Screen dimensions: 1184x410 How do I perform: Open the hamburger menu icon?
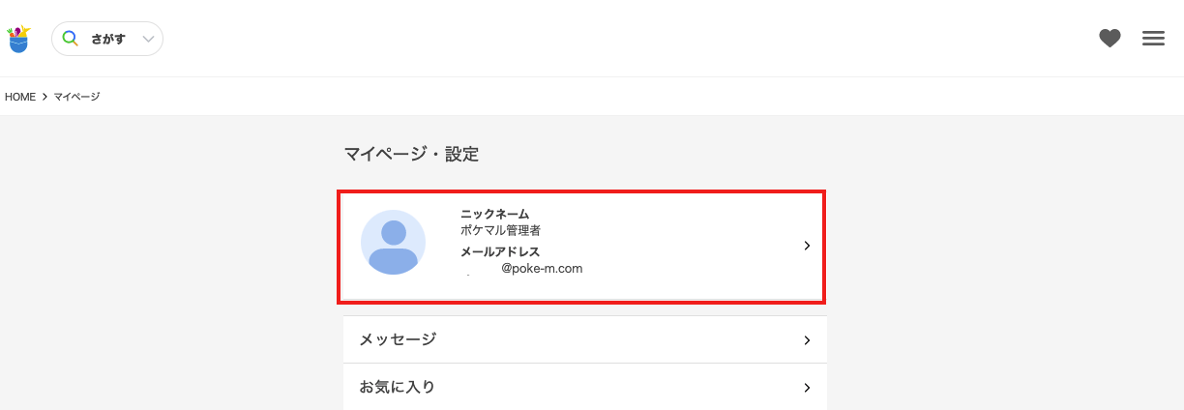tap(1153, 39)
